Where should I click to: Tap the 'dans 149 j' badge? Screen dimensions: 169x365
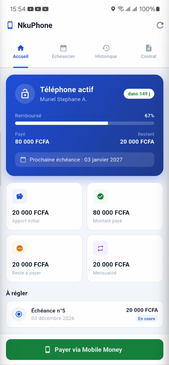coord(139,94)
